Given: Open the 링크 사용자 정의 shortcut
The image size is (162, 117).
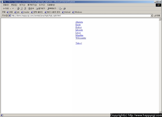Looking at the screenshot, I should coord(52,12).
